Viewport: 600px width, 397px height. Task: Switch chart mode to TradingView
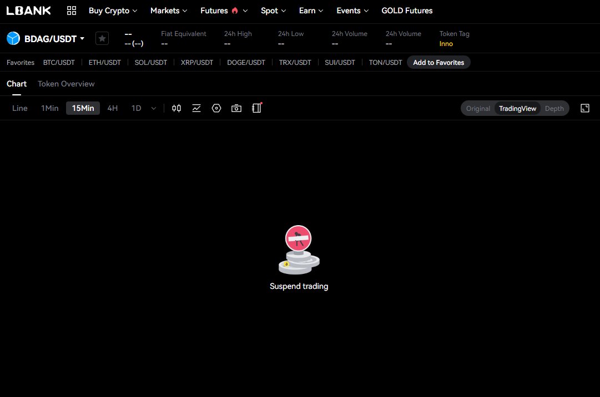[517, 109]
